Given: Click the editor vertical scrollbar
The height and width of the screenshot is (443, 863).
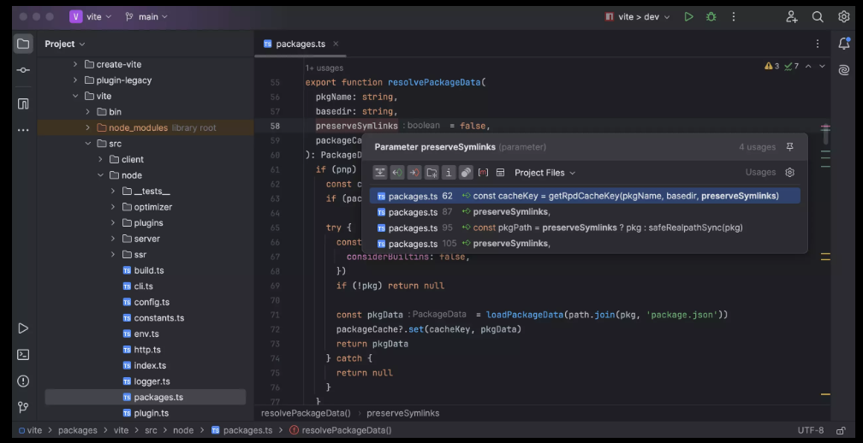Looking at the screenshot, I should (x=825, y=136).
